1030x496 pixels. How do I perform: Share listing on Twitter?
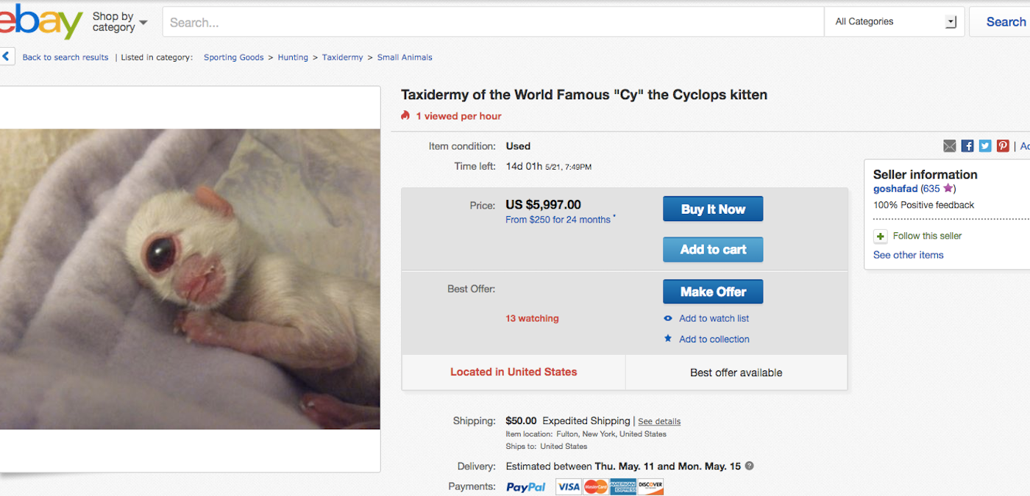(985, 146)
